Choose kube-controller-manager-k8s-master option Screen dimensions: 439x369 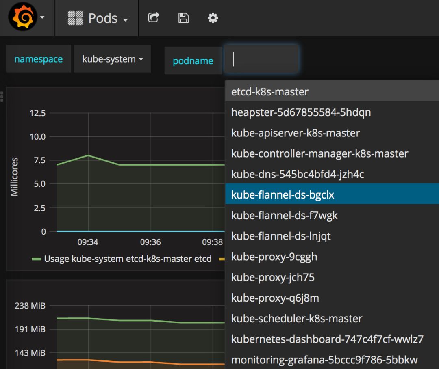pyautogui.click(x=332, y=153)
